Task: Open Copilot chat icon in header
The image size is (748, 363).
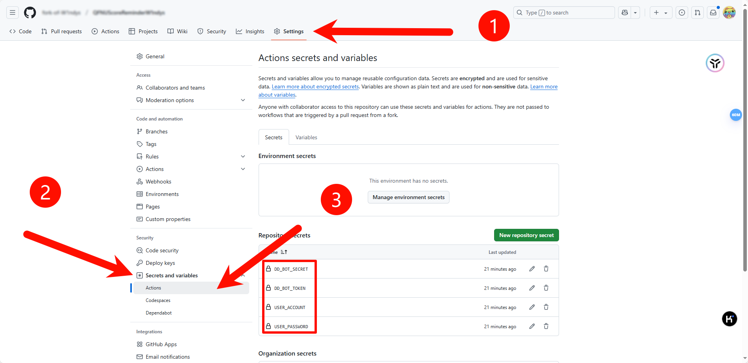Action: point(625,13)
